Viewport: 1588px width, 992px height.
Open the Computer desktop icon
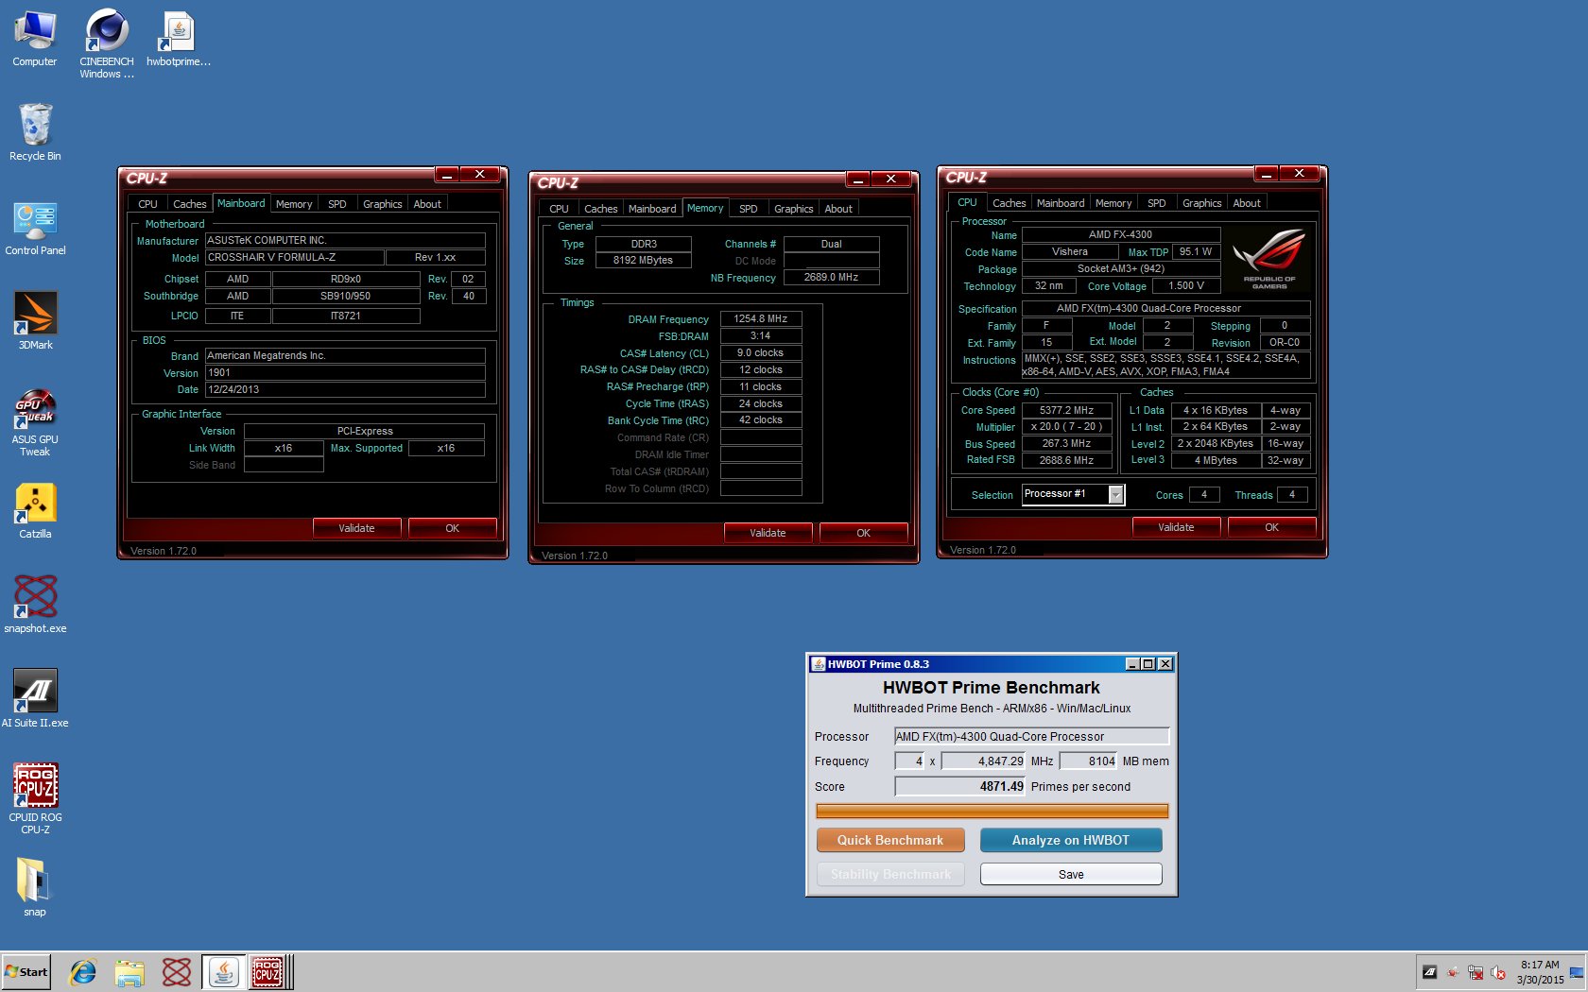coord(35,38)
